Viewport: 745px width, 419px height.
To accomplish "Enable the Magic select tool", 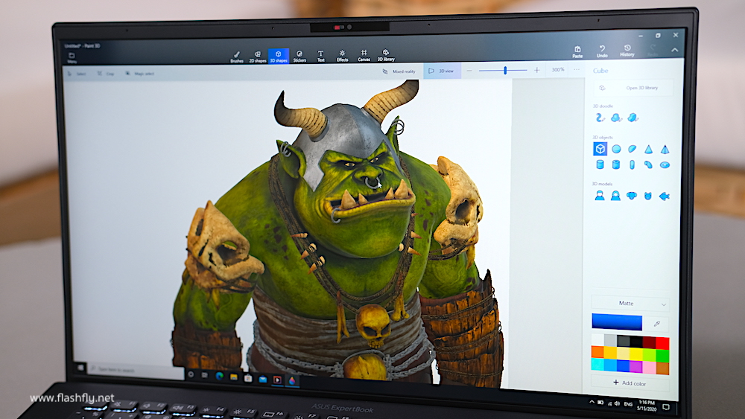I will click(139, 74).
